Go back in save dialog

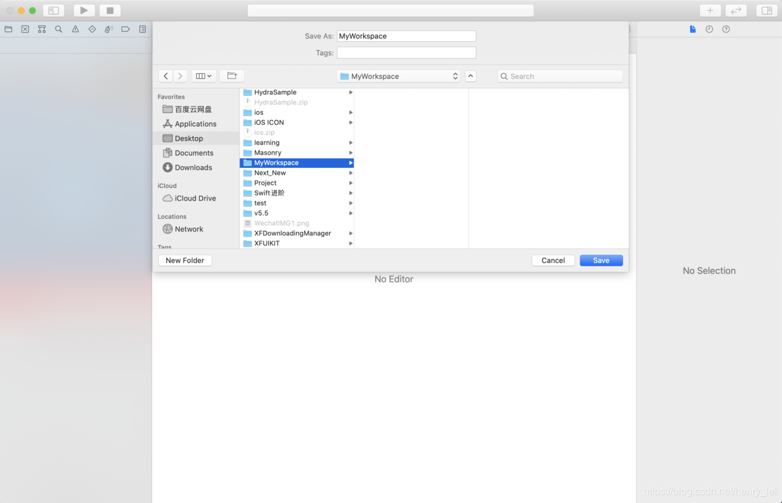(166, 76)
